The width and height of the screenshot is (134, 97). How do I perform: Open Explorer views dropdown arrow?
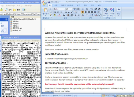26,10
